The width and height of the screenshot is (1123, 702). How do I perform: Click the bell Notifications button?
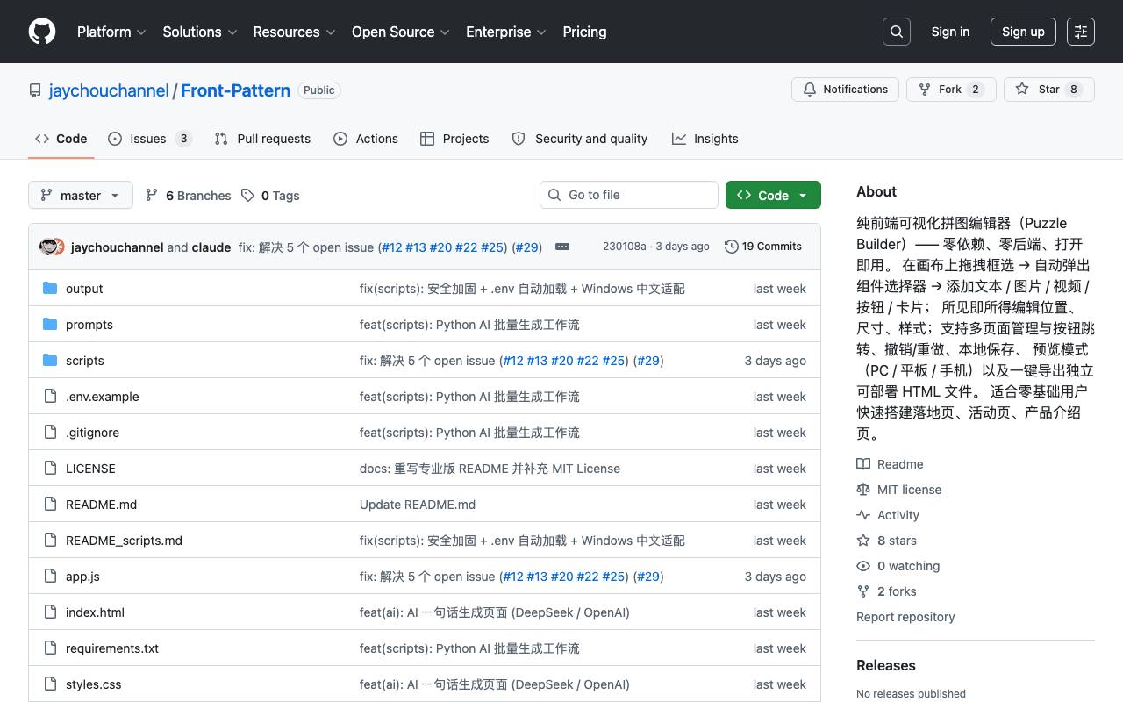click(x=846, y=90)
